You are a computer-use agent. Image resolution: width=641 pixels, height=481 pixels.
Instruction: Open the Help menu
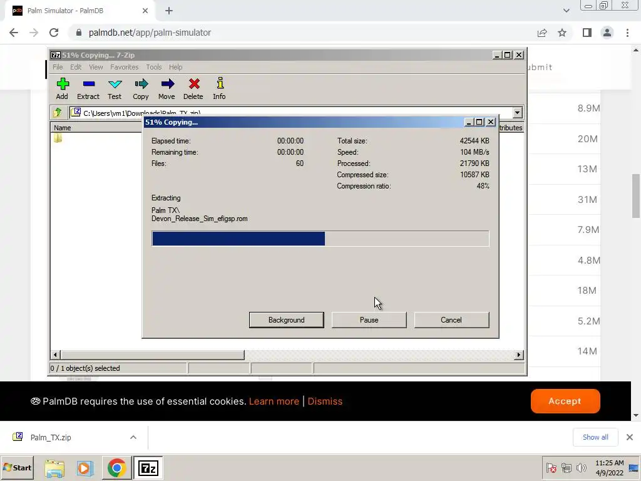176,67
